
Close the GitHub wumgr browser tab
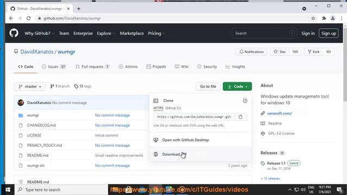point(68,9)
